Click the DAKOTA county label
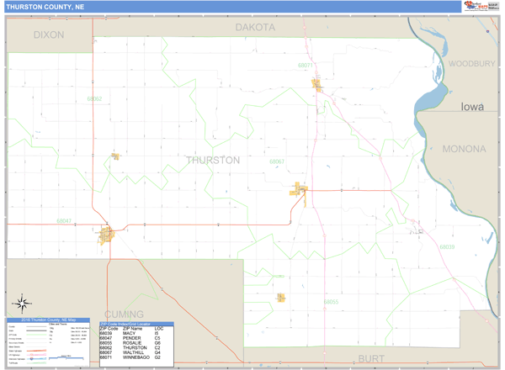 pyautogui.click(x=254, y=28)
